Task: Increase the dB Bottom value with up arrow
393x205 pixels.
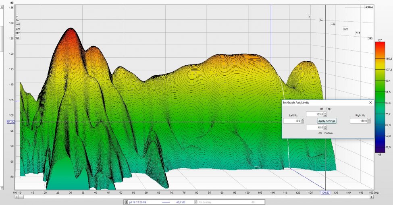Action: (x=325, y=126)
